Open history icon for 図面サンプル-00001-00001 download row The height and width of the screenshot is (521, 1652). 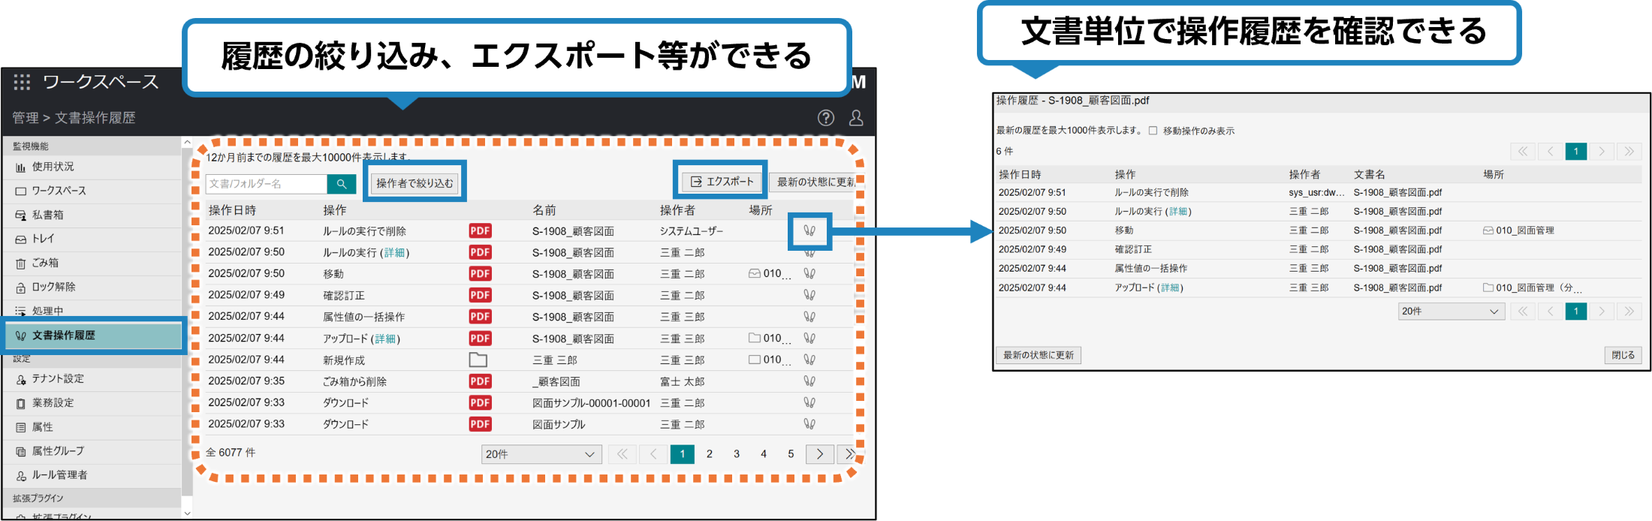coord(809,402)
